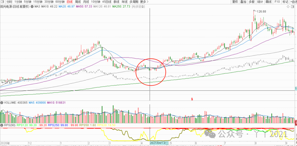Switch to 60分钟 chart period
This screenshot has height=146, width=297.
coord(60,2)
